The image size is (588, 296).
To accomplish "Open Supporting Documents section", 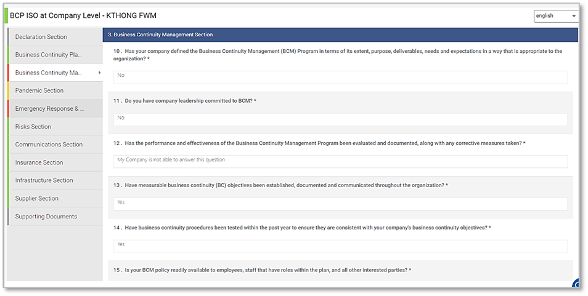I will pyautogui.click(x=55, y=216).
